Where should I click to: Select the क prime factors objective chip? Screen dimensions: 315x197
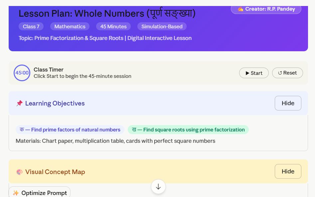pos(70,130)
